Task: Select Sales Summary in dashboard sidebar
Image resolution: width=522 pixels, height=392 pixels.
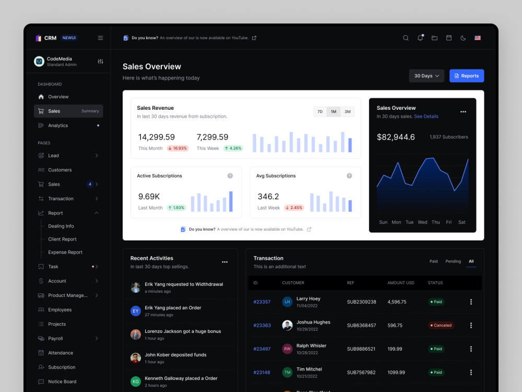Action: pos(68,111)
